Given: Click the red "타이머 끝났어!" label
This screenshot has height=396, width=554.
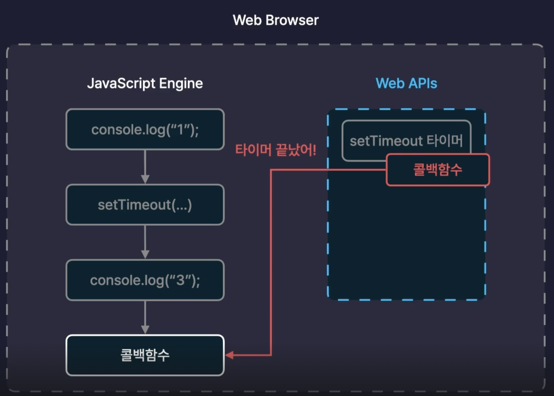Looking at the screenshot, I should click(276, 150).
